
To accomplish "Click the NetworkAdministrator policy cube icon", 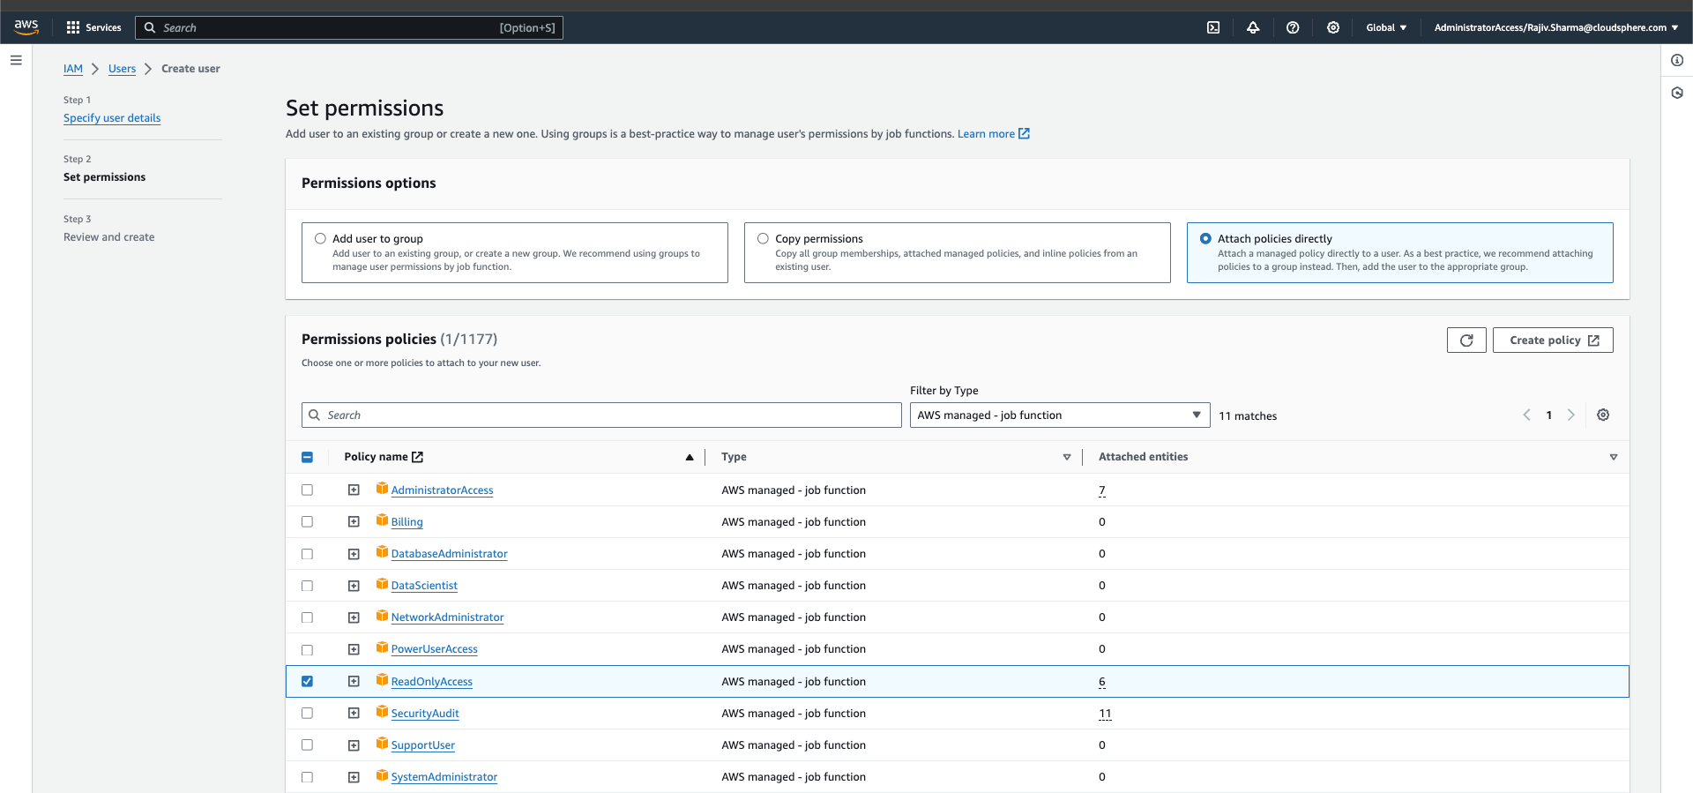I will point(382,616).
